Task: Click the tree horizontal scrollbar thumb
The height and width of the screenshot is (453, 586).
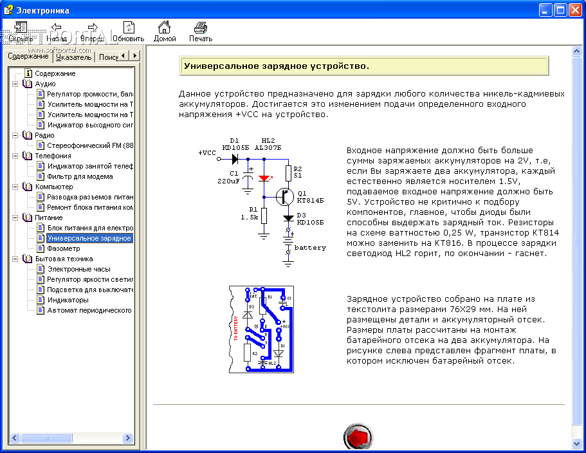Action: coord(46,438)
